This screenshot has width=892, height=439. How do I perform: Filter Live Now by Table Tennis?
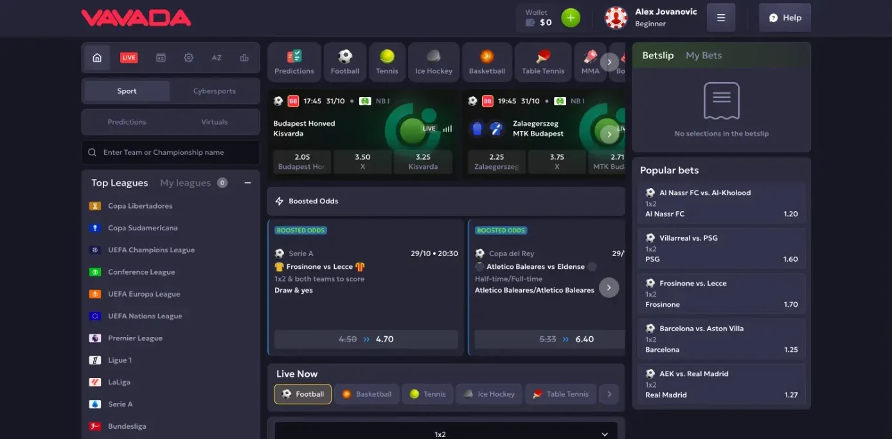pos(560,394)
